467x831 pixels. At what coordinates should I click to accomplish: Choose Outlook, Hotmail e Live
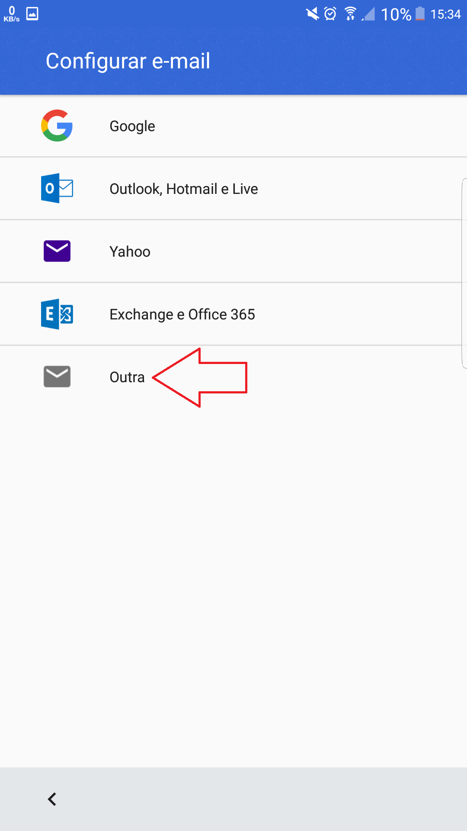[233, 189]
